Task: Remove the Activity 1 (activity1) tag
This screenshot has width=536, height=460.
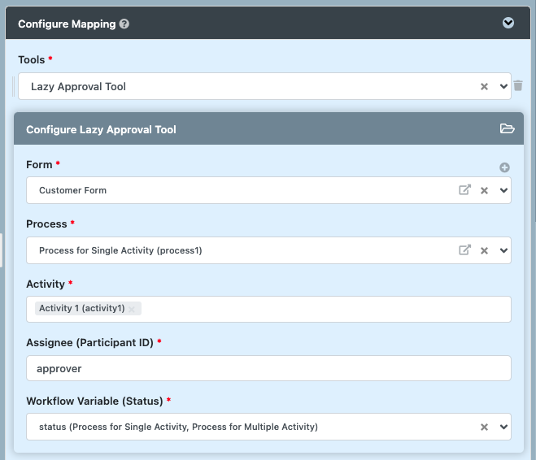Action: pyautogui.click(x=132, y=309)
